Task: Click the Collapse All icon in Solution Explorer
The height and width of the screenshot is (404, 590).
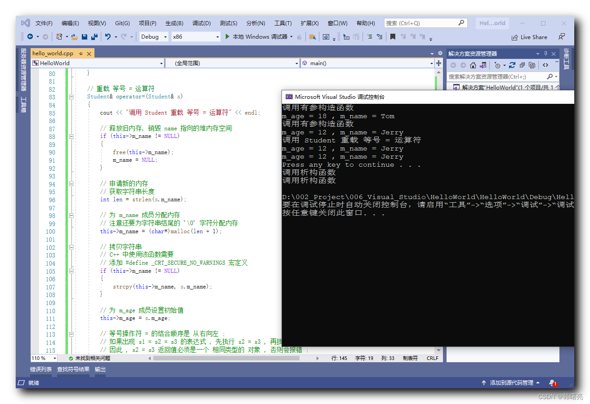Action: pos(523,65)
